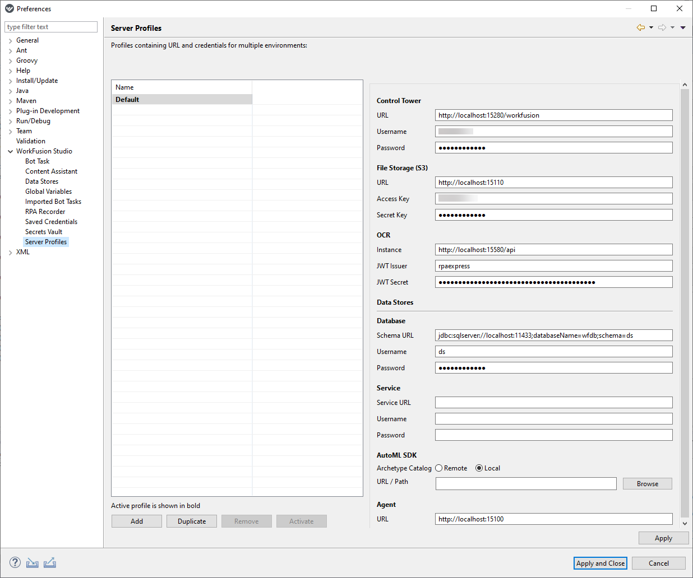The height and width of the screenshot is (578, 693).
Task: Click the Cancel button
Action: (x=659, y=563)
